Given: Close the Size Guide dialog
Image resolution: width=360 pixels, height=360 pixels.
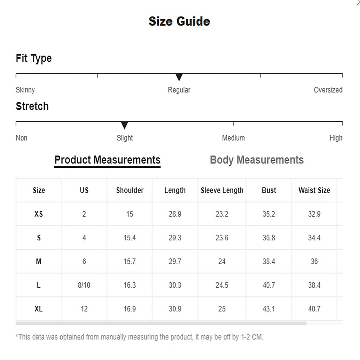Looking at the screenshot, I should click(x=358, y=2).
